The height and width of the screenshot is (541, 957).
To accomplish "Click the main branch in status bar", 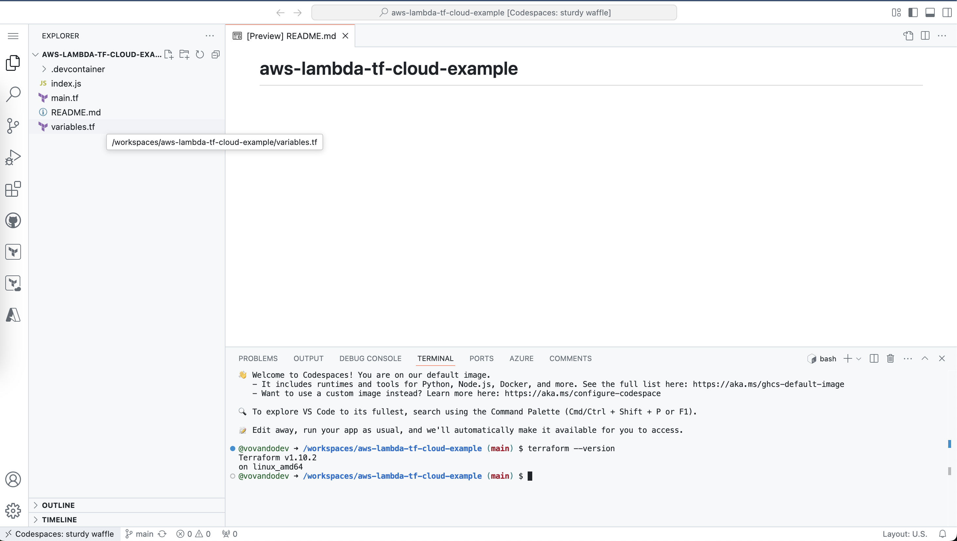I will click(x=140, y=534).
